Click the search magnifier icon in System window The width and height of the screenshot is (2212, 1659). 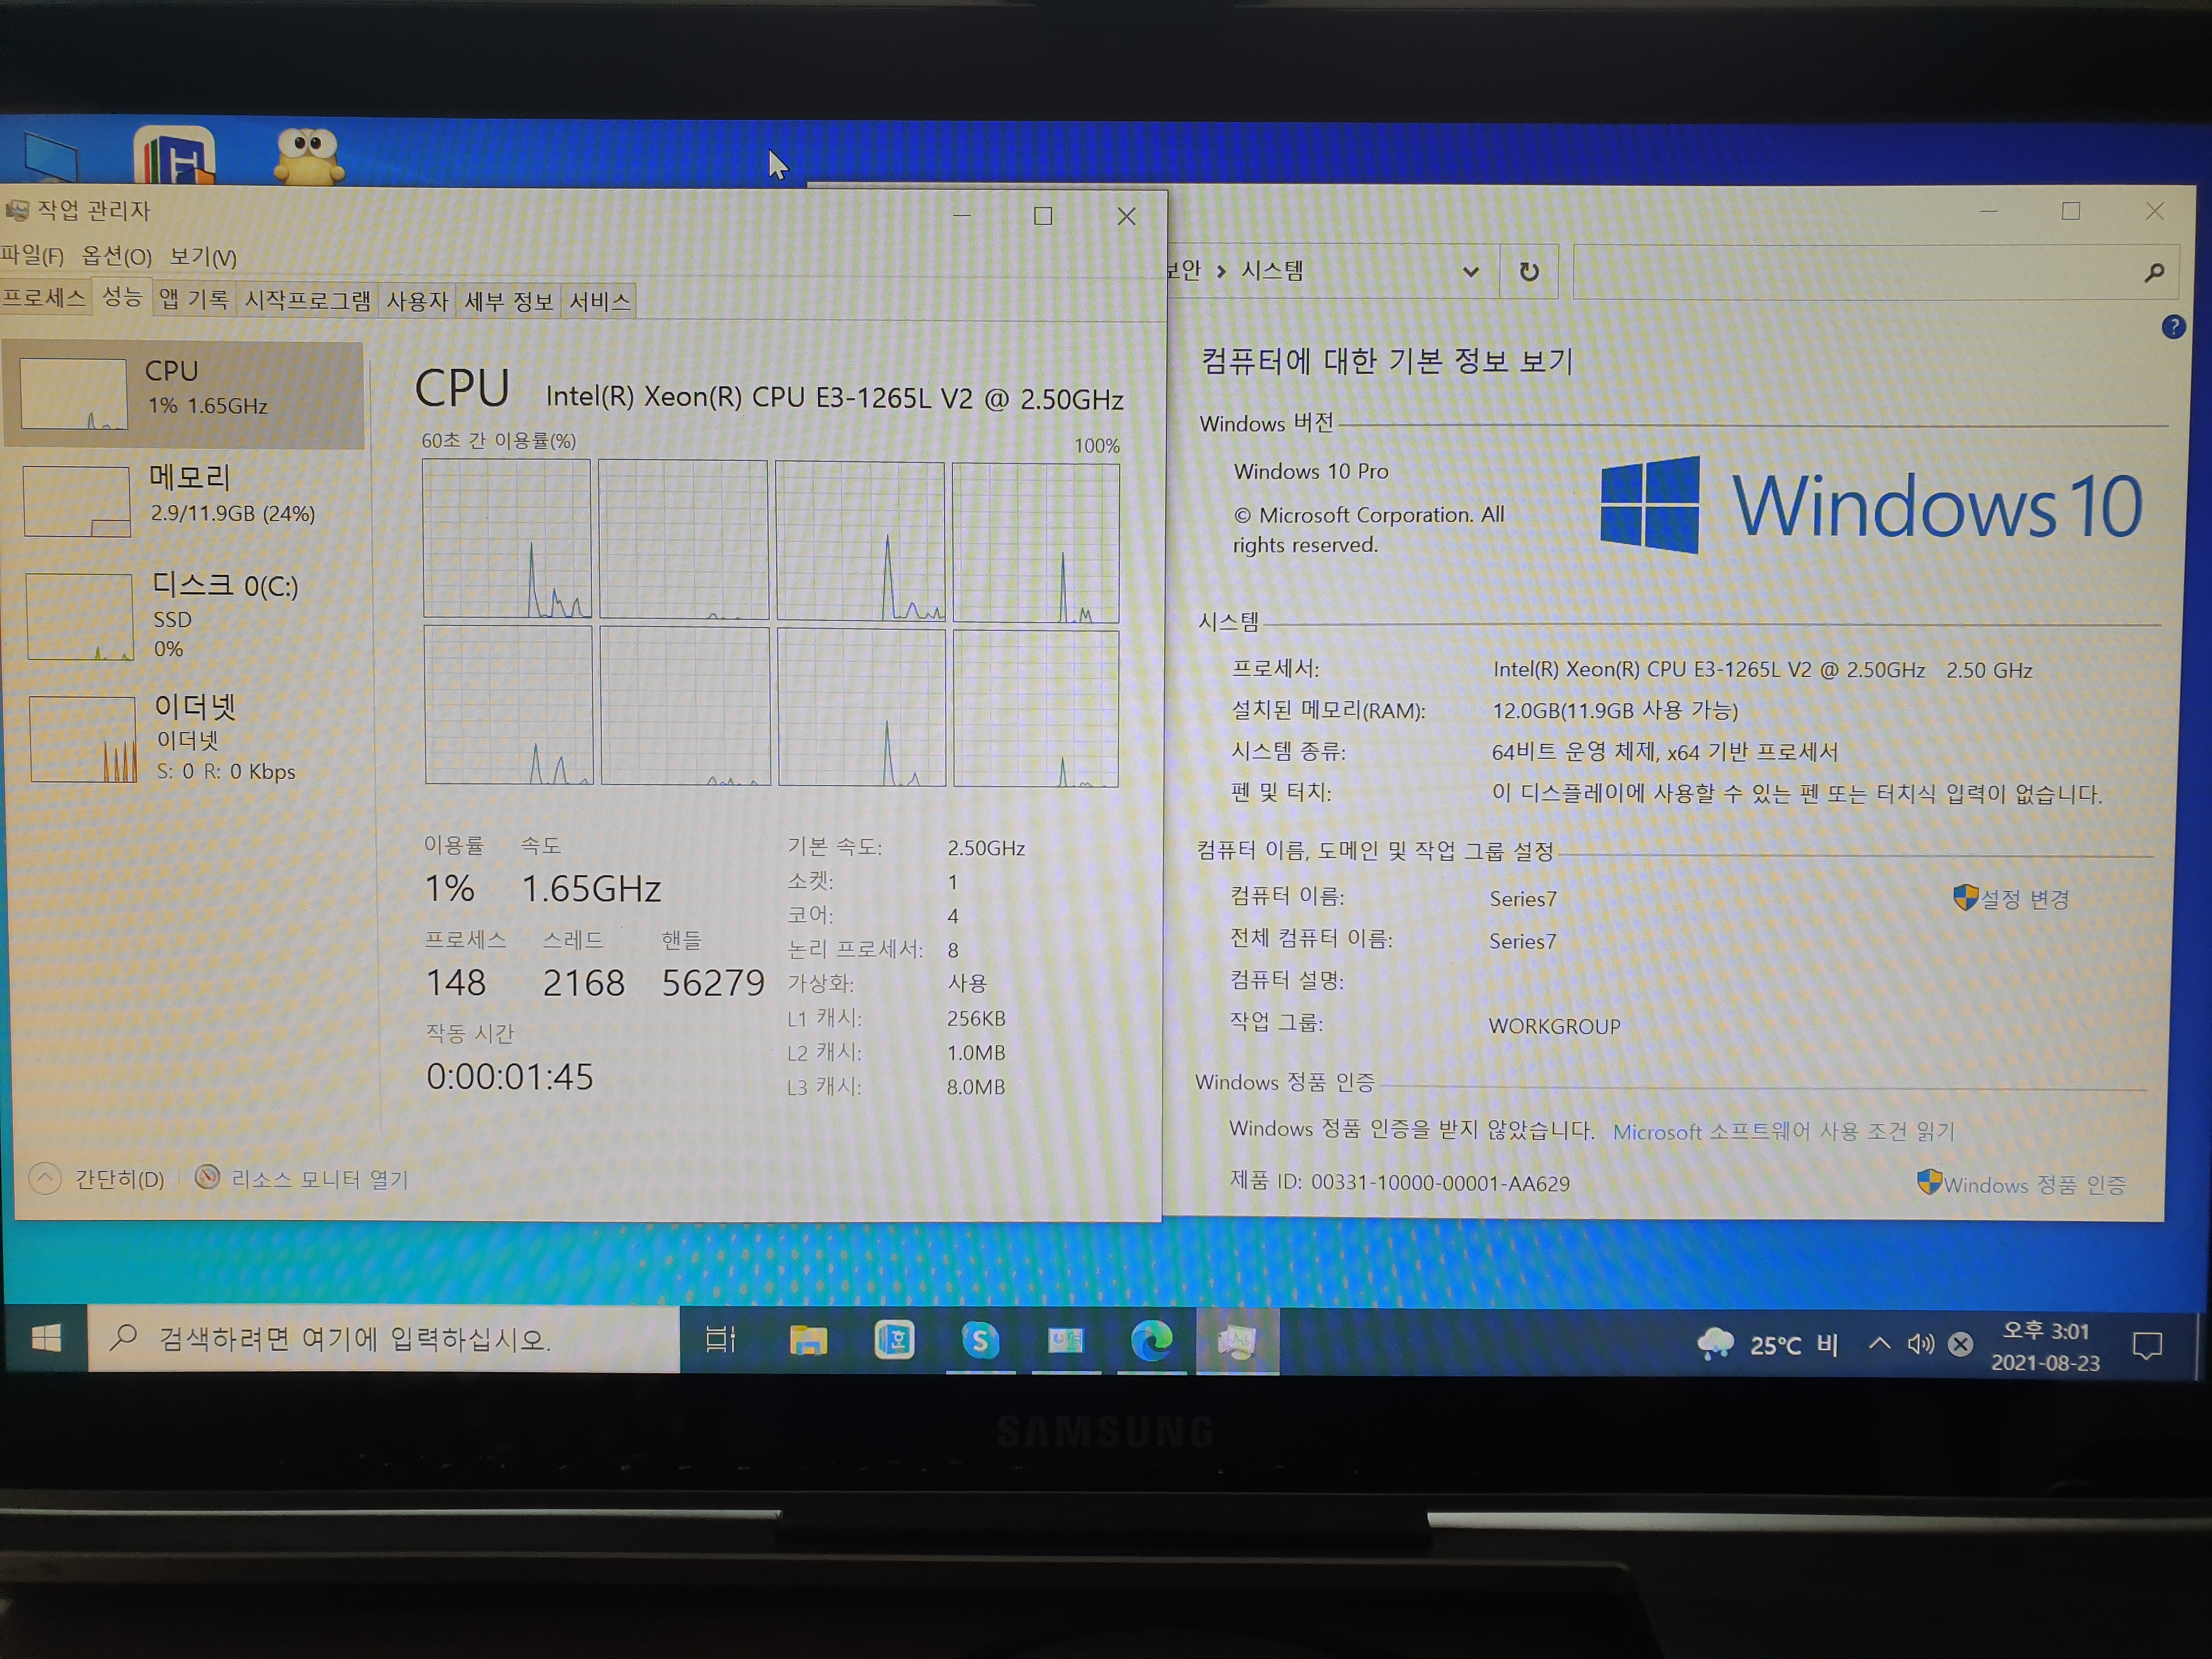(x=2155, y=272)
